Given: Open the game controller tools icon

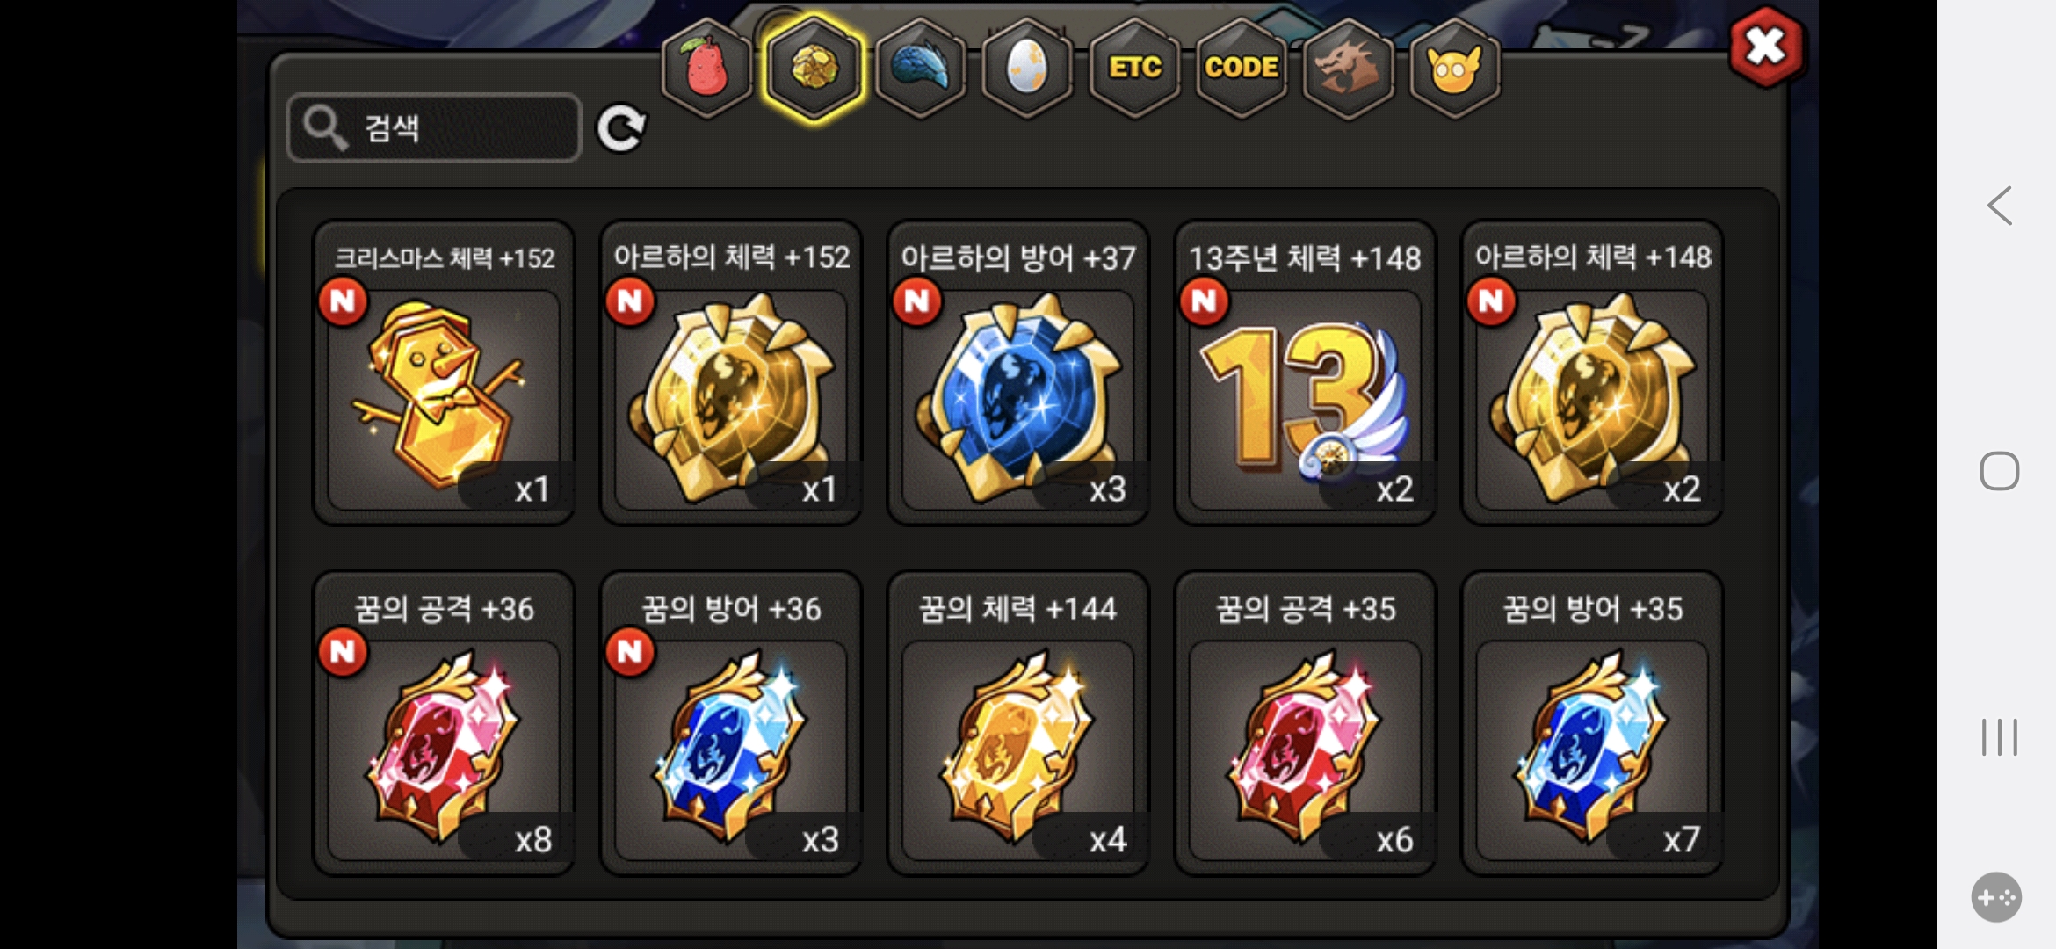Looking at the screenshot, I should click(x=1997, y=897).
